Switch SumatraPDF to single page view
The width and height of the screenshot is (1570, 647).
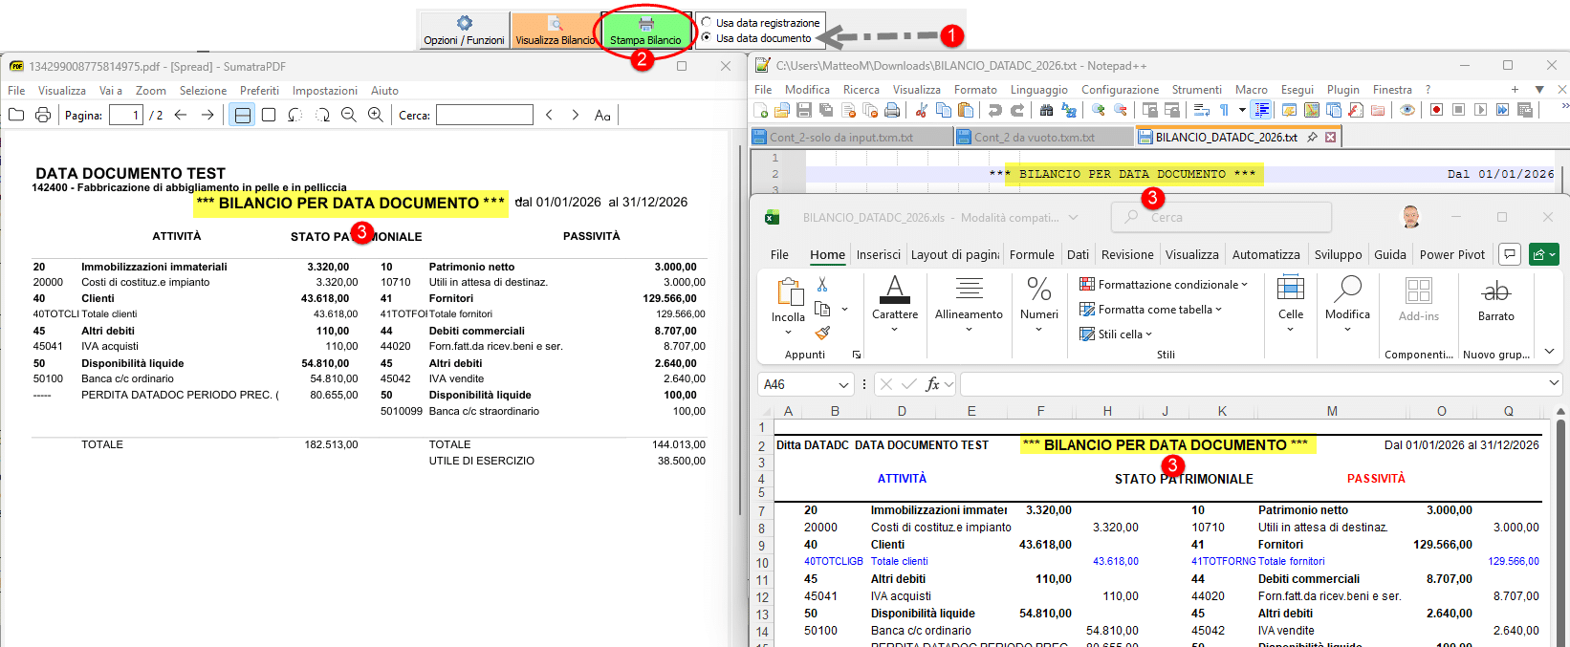(269, 115)
